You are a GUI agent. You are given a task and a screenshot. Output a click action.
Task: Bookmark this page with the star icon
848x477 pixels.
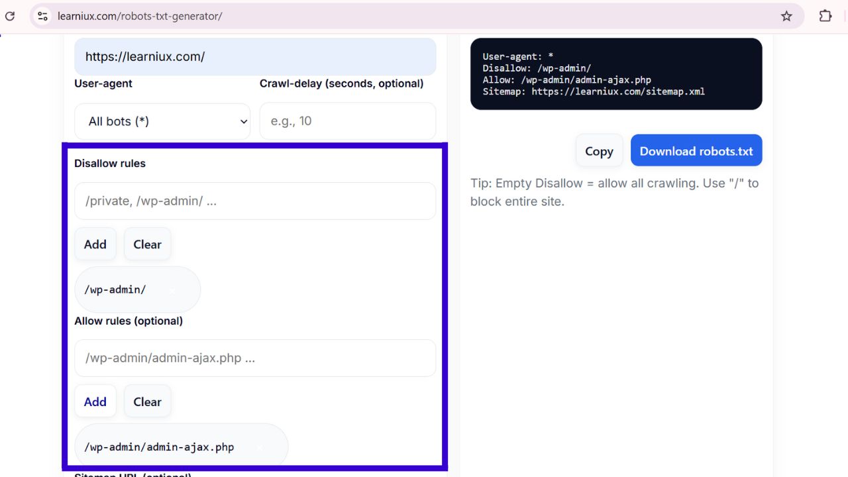786,16
